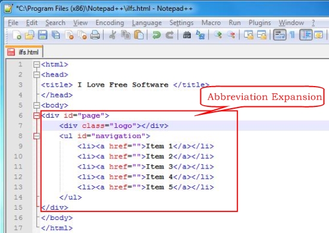Click the title text 'I Love Free Software'
This screenshot has width=329, height=233.
pos(123,85)
